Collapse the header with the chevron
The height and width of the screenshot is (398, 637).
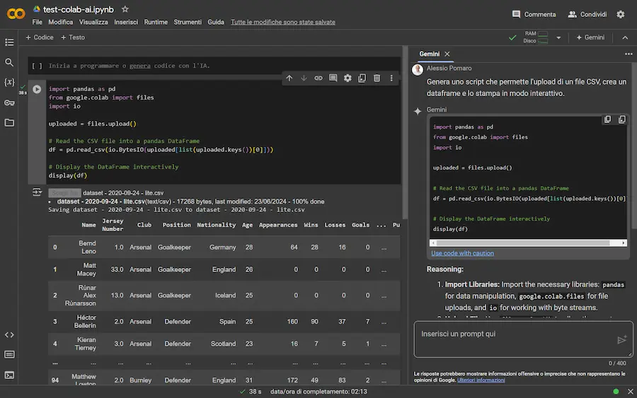[625, 37]
